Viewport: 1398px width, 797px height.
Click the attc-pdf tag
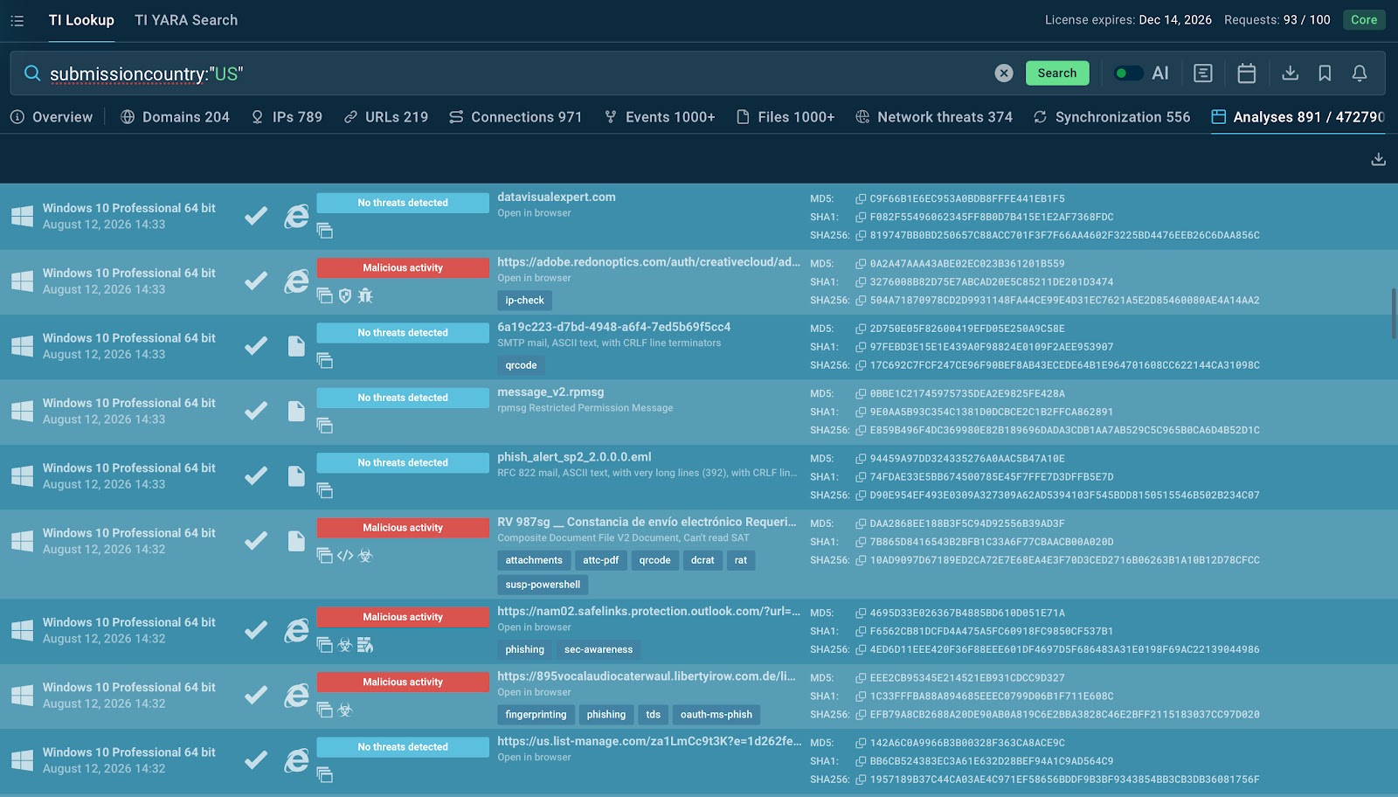coord(600,560)
